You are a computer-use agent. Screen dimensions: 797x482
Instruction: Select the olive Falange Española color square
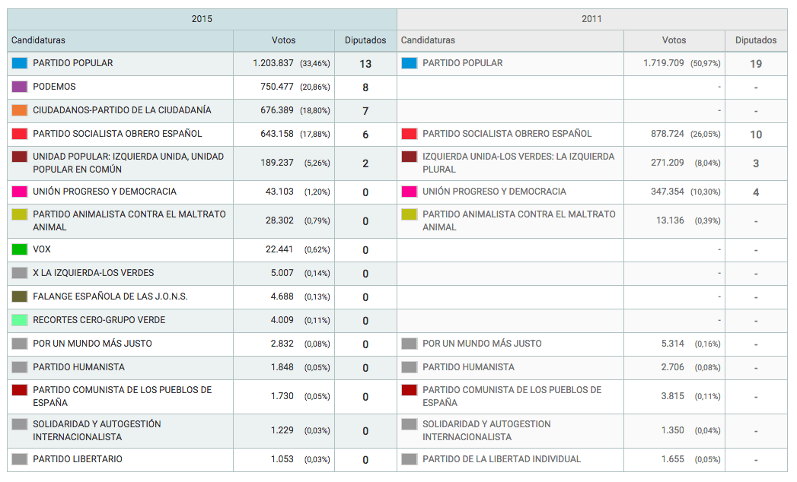coord(19,296)
